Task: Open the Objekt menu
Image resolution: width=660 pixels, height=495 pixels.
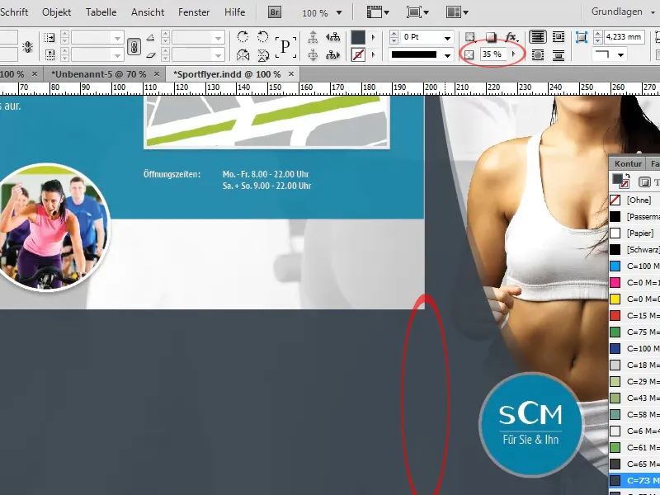Action: tap(56, 12)
